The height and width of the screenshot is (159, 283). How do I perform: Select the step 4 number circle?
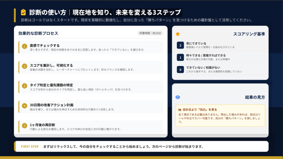[x=25, y=106]
